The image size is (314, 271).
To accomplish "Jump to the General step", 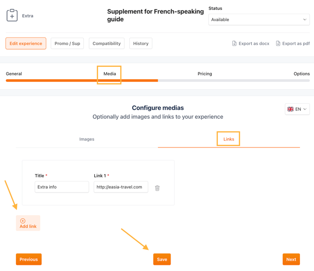I will pyautogui.click(x=14, y=74).
